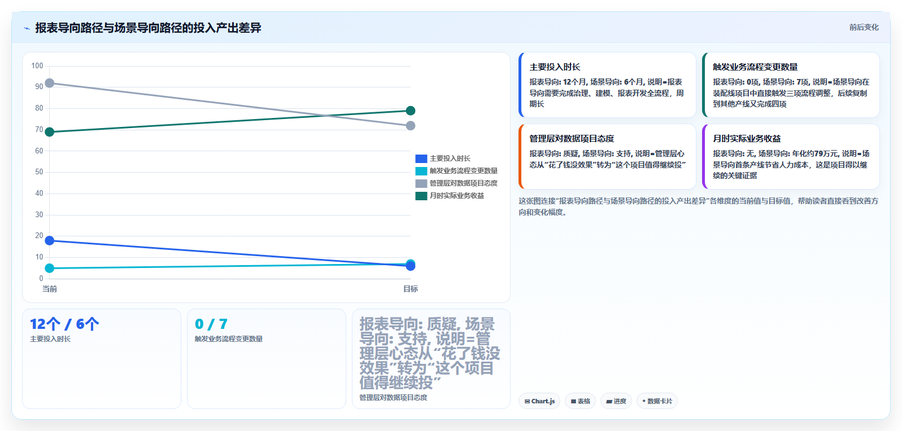Click the grey data point at 当前

click(50, 83)
